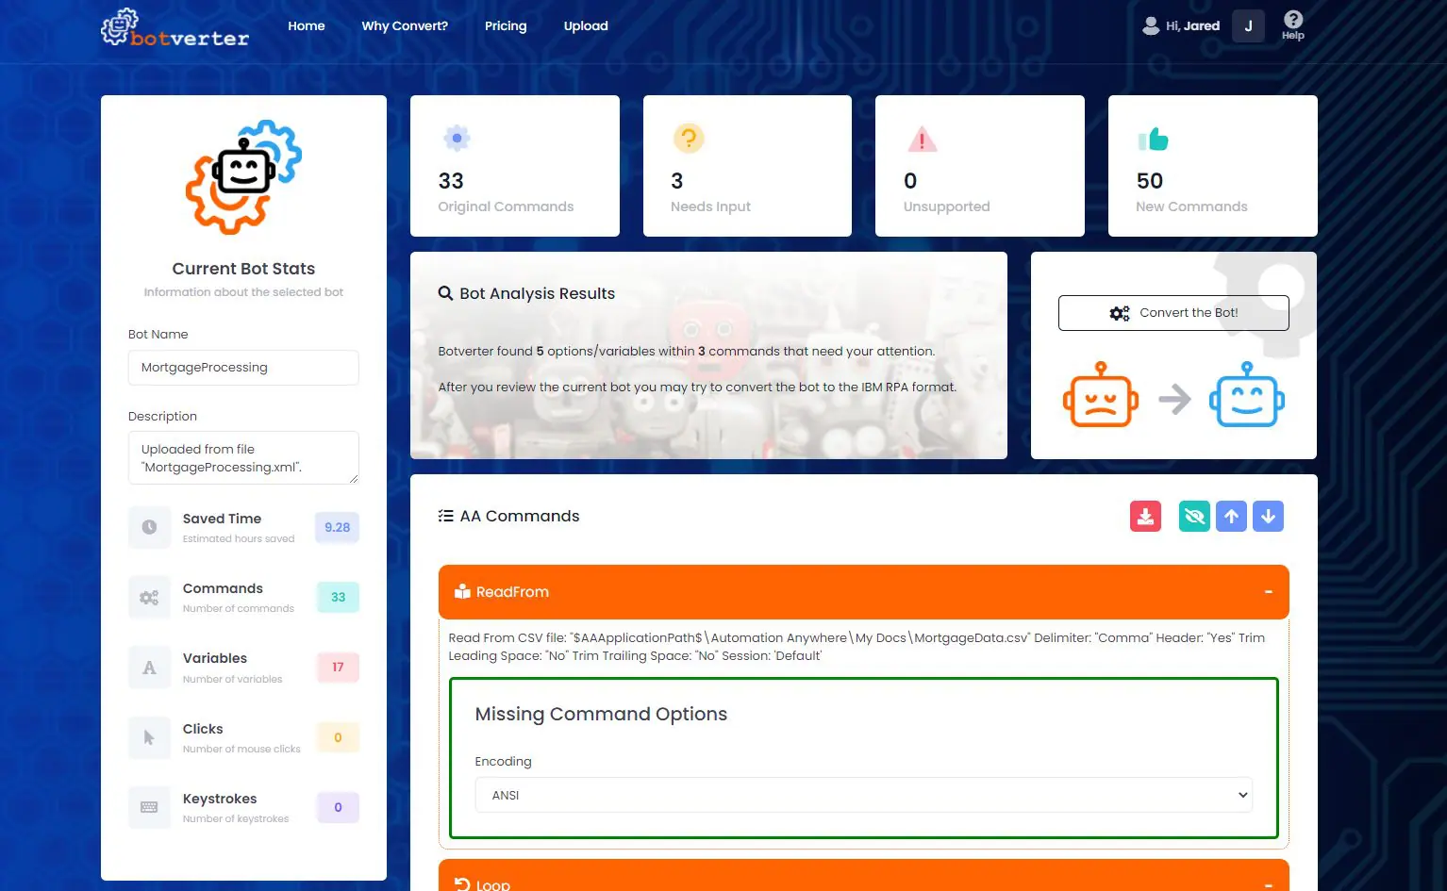Click the Unsupported warning triangle icon

pos(922,140)
